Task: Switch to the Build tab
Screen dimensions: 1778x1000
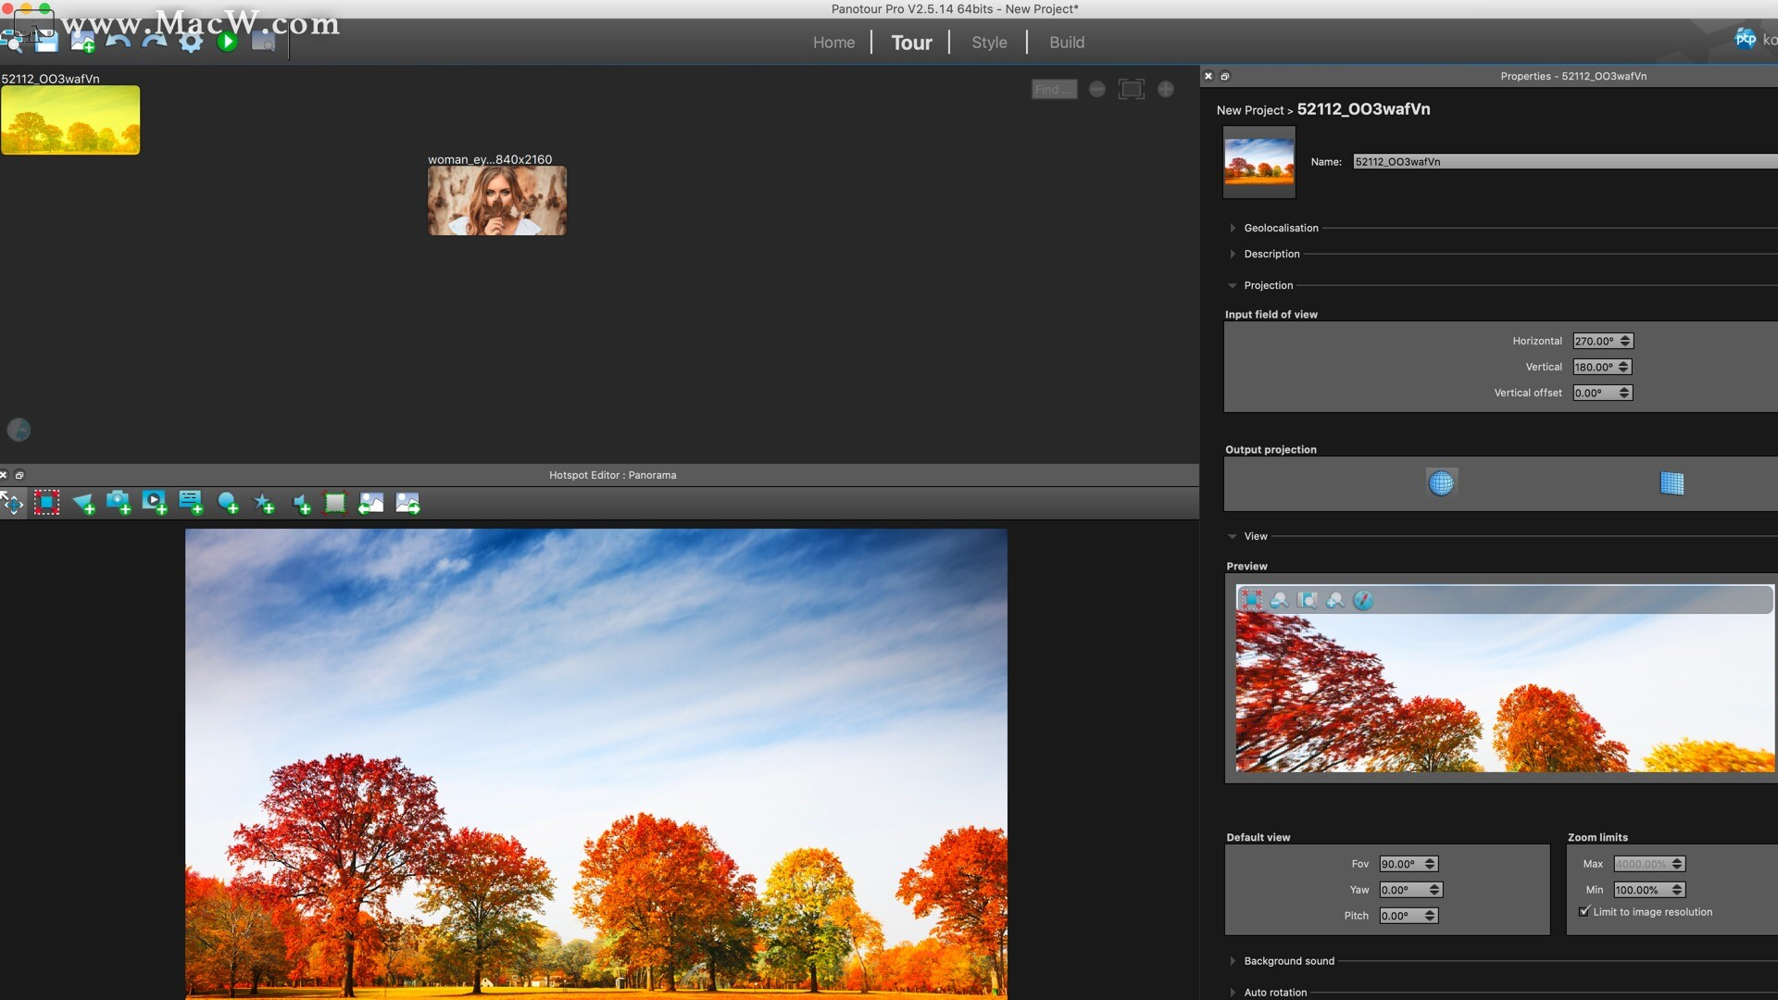Action: 1066,43
